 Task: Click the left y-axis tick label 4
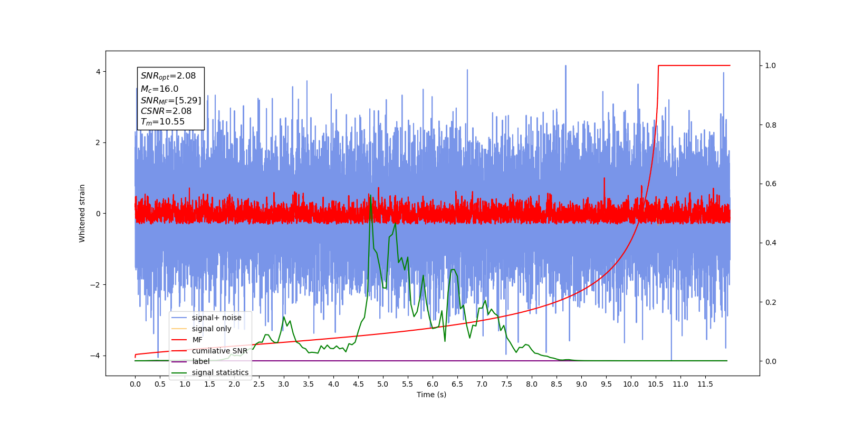pos(98,72)
